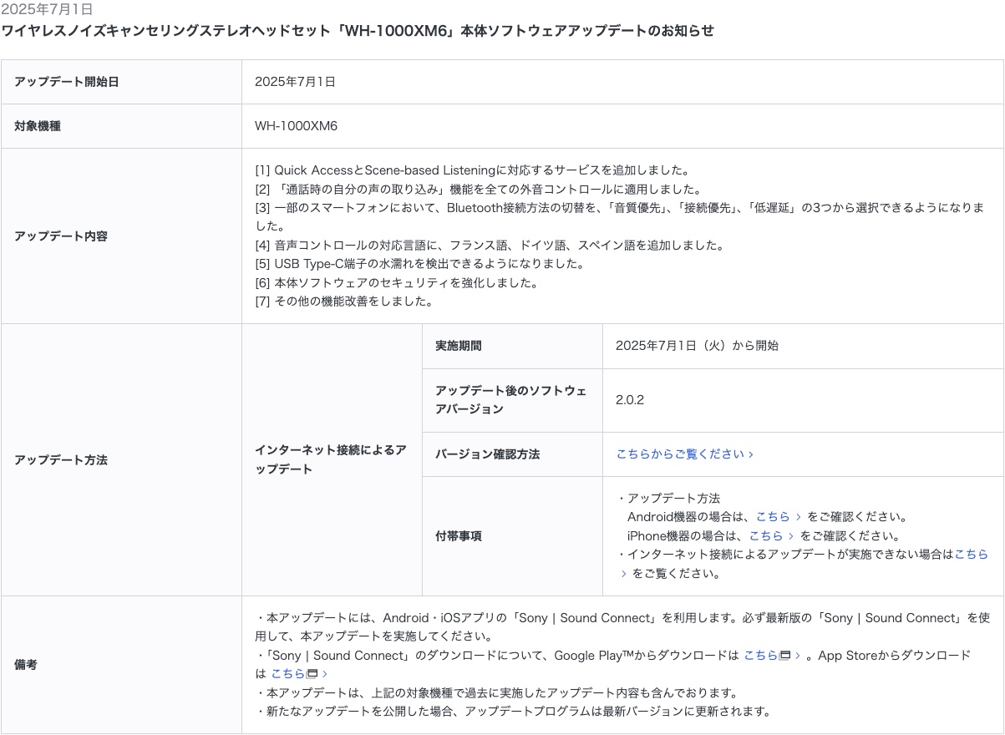
Task: Click the '・アップデート方法' bullet text
Action: coord(668,499)
